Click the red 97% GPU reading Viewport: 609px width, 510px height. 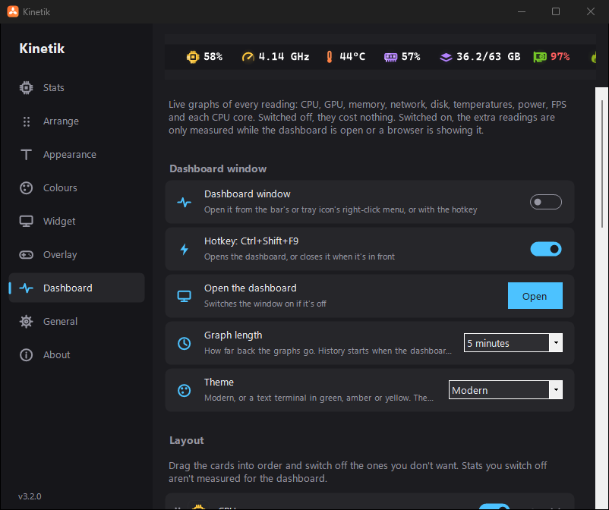tap(560, 57)
